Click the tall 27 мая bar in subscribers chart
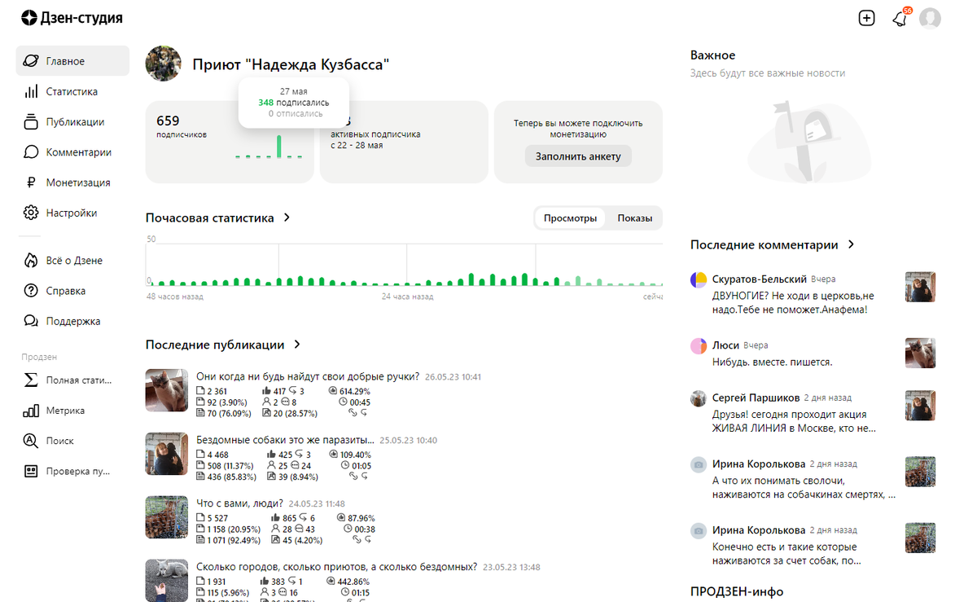 pos(278,146)
